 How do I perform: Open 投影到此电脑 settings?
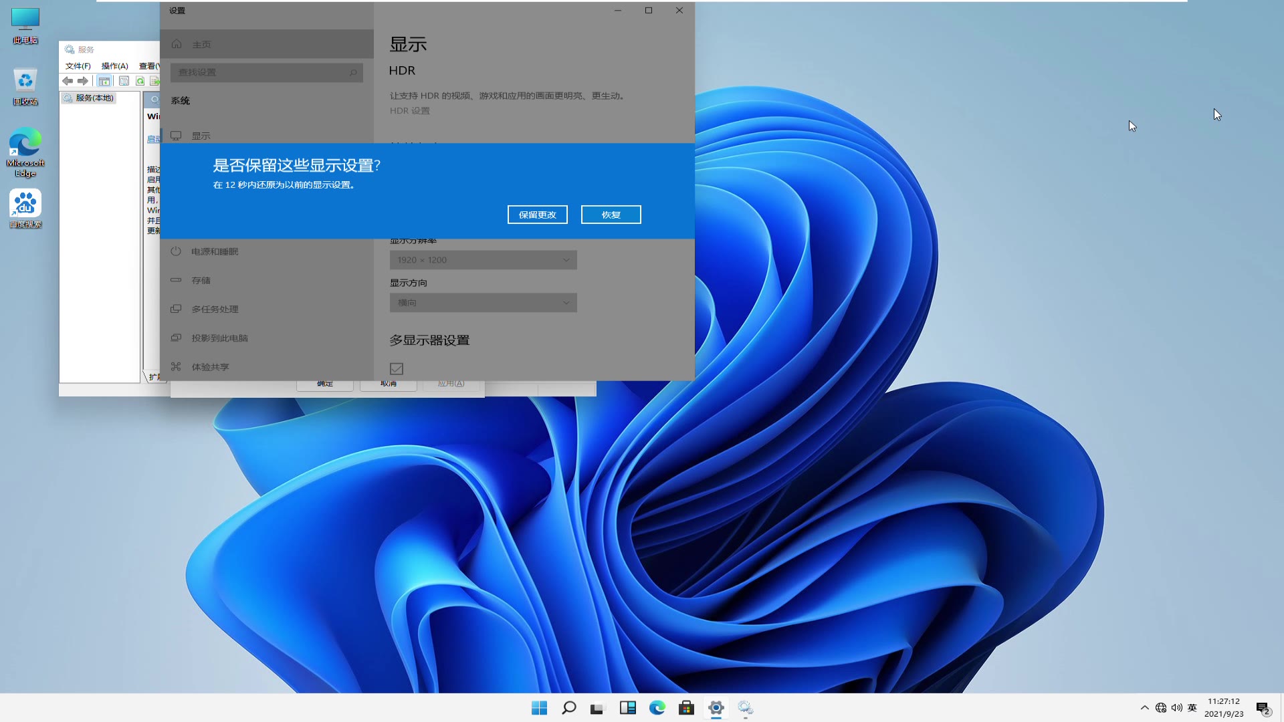[221, 337]
